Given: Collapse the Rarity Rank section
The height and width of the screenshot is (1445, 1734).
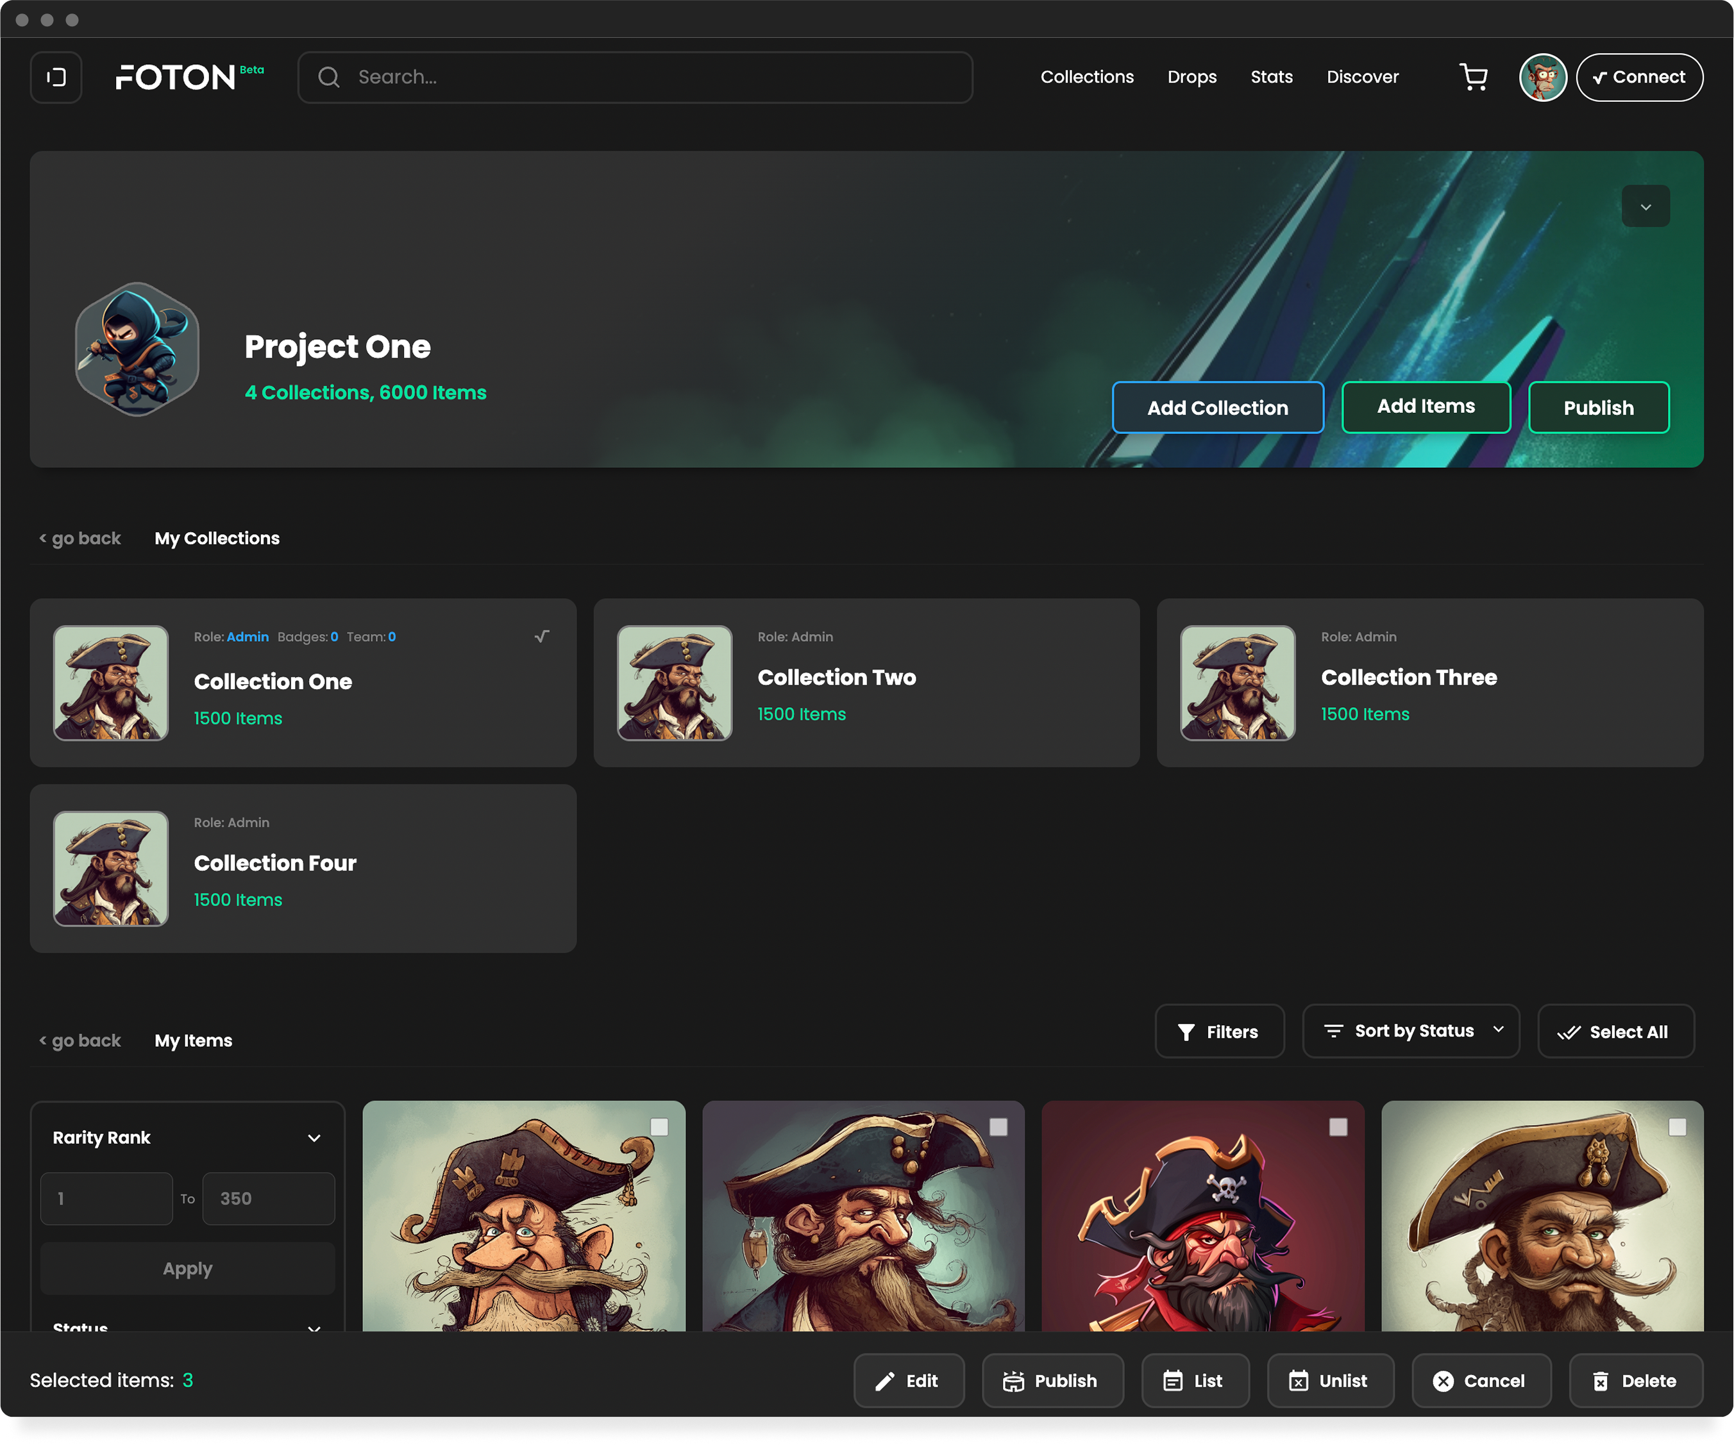Looking at the screenshot, I should click(314, 1138).
